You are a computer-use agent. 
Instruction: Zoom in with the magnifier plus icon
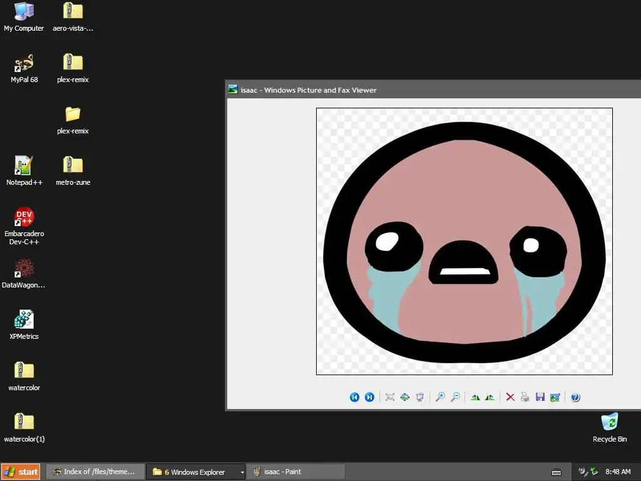coord(440,397)
